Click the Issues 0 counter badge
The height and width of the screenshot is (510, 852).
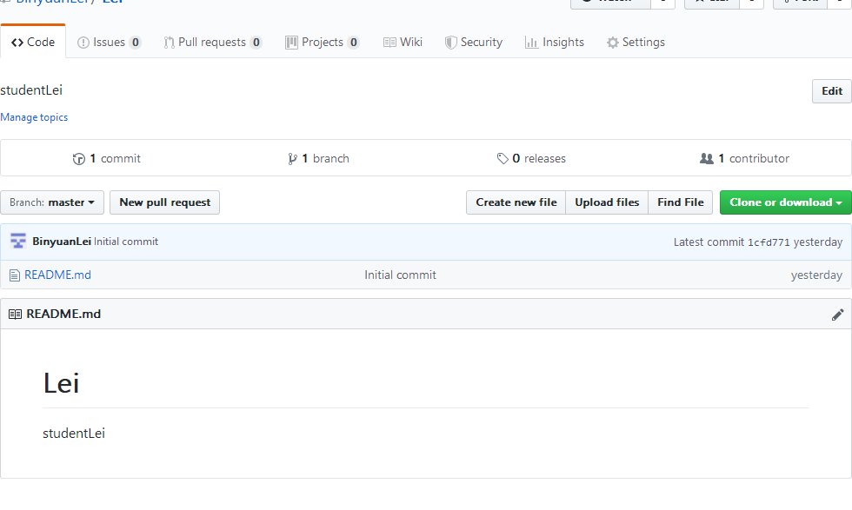point(136,42)
